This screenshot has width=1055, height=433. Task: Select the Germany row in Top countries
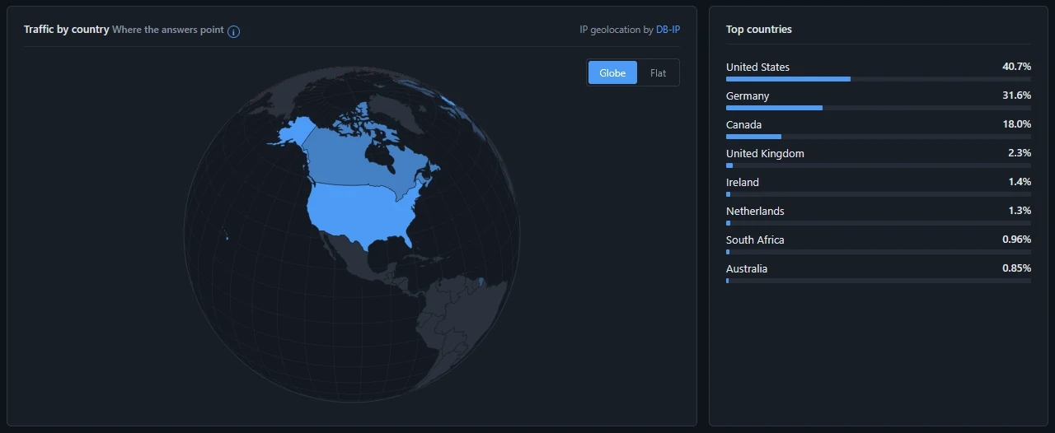pyautogui.click(x=878, y=100)
